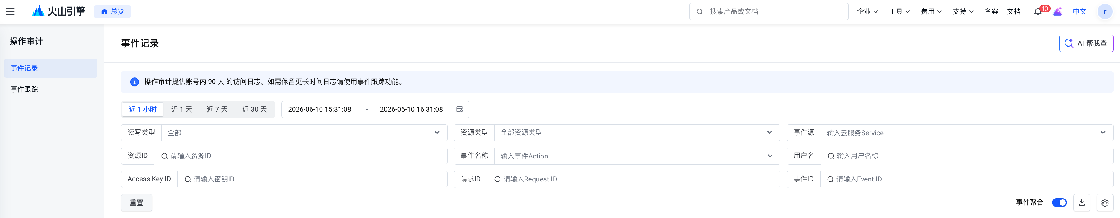
Task: Click the 用户名 input field
Action: click(x=967, y=156)
